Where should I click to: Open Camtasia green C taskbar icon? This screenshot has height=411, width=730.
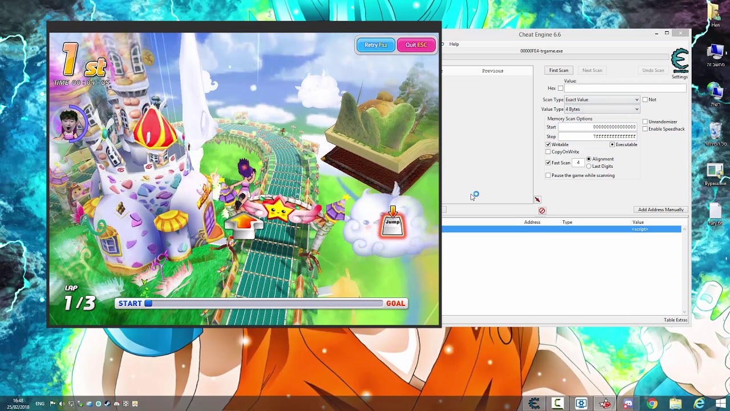point(558,404)
